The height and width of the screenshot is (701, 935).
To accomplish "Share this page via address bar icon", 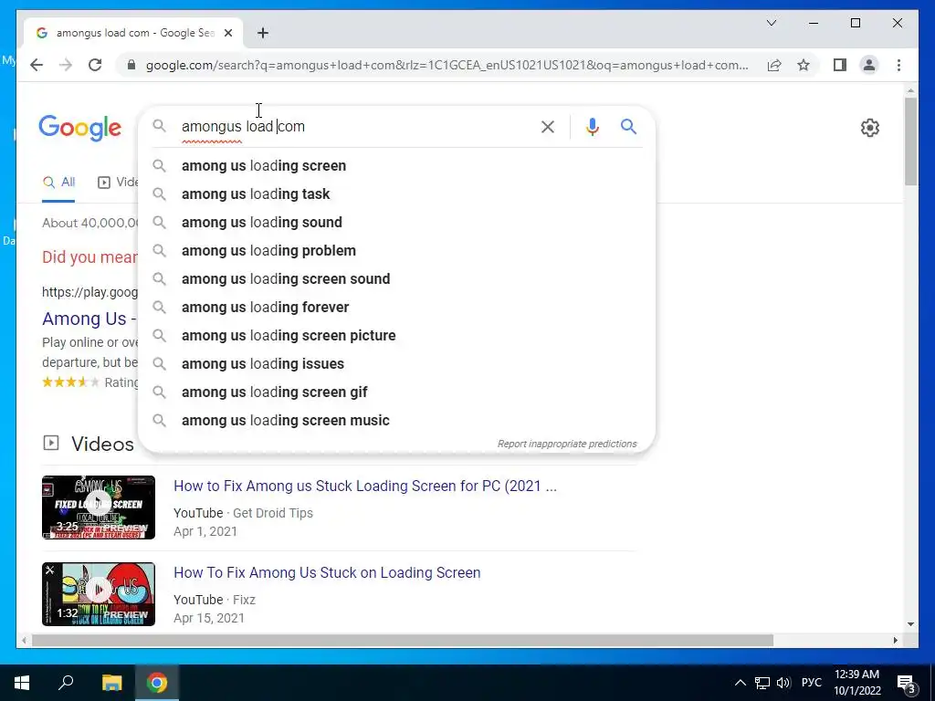I will 774,65.
